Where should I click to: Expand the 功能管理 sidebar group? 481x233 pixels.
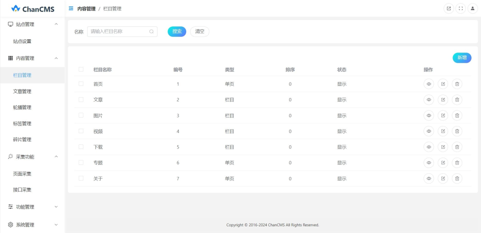(x=32, y=207)
